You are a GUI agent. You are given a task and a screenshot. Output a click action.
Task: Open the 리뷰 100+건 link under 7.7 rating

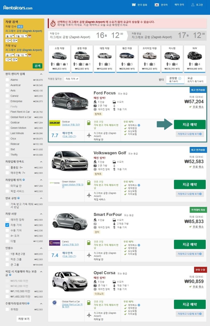click(69, 136)
